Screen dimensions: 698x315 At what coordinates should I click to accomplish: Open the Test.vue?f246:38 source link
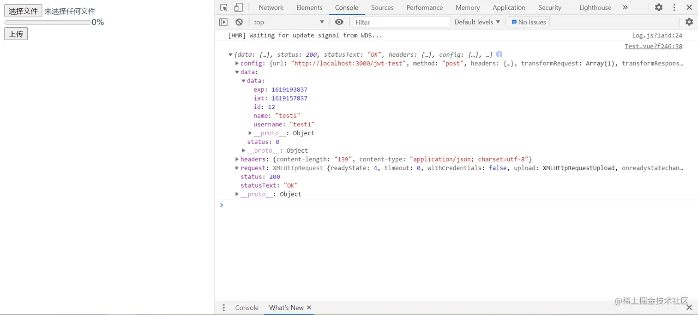(653, 46)
